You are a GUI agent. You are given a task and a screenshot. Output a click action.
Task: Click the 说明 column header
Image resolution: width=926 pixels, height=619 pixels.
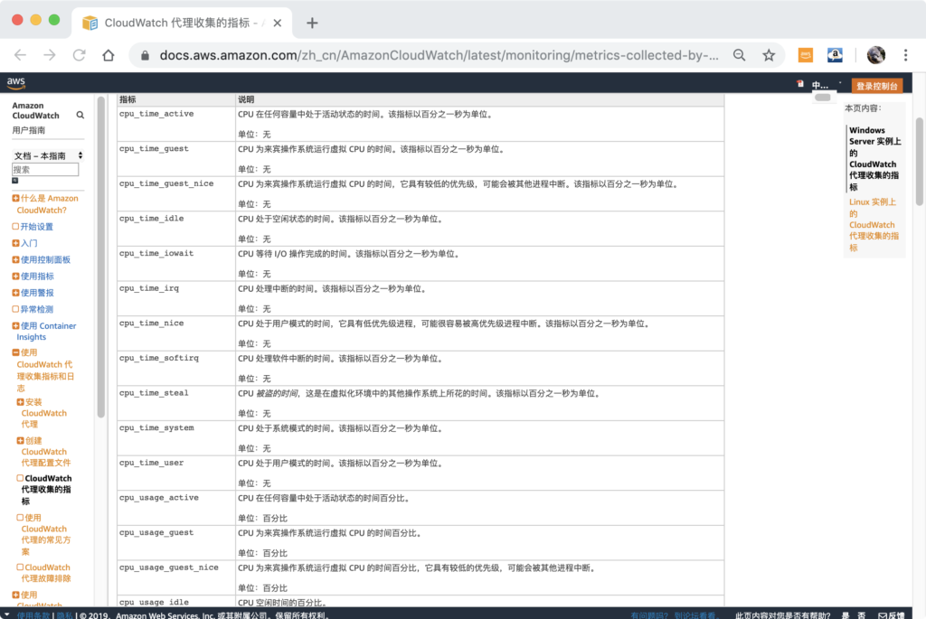[x=479, y=99]
